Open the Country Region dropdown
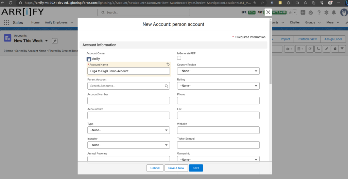Viewport: 348px width, 179px height. (x=218, y=71)
